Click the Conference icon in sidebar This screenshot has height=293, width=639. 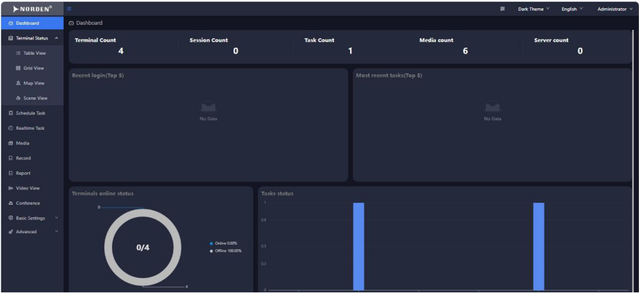[11, 203]
